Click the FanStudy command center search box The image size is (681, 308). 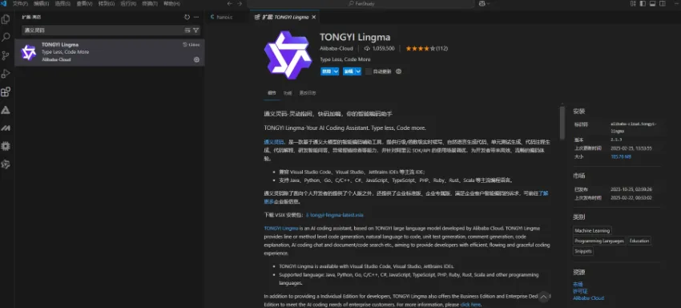click(x=361, y=3)
